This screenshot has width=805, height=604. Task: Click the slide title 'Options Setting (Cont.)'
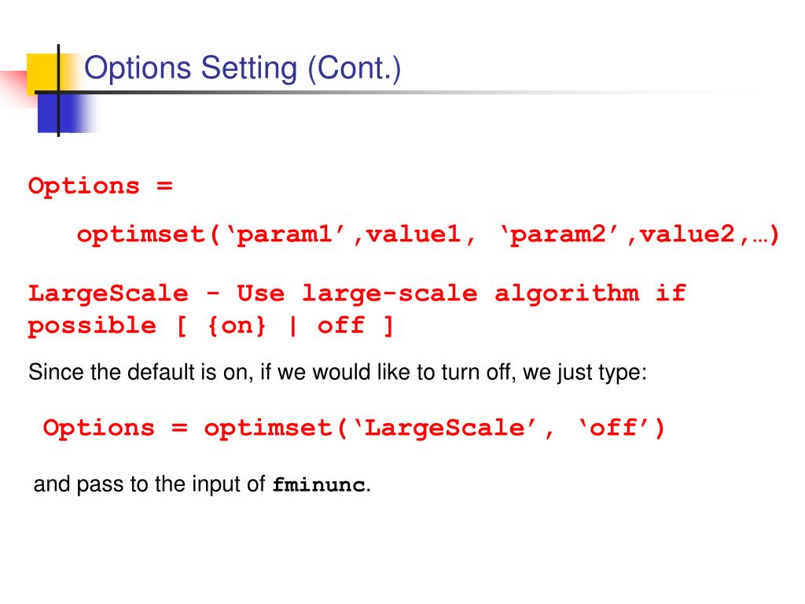[242, 68]
